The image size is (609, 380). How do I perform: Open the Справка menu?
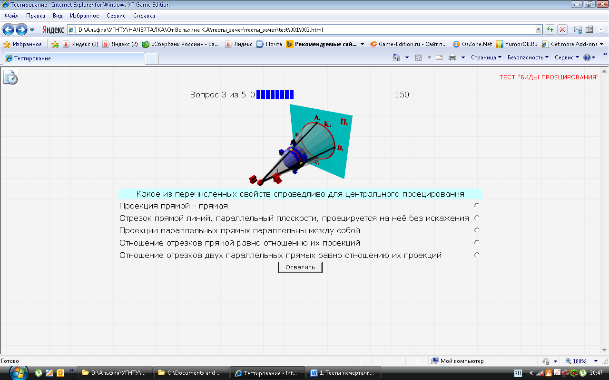144,16
